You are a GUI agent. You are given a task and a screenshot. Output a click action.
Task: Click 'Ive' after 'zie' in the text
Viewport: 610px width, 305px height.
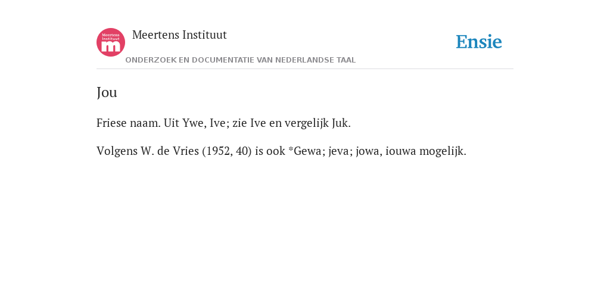click(x=257, y=123)
